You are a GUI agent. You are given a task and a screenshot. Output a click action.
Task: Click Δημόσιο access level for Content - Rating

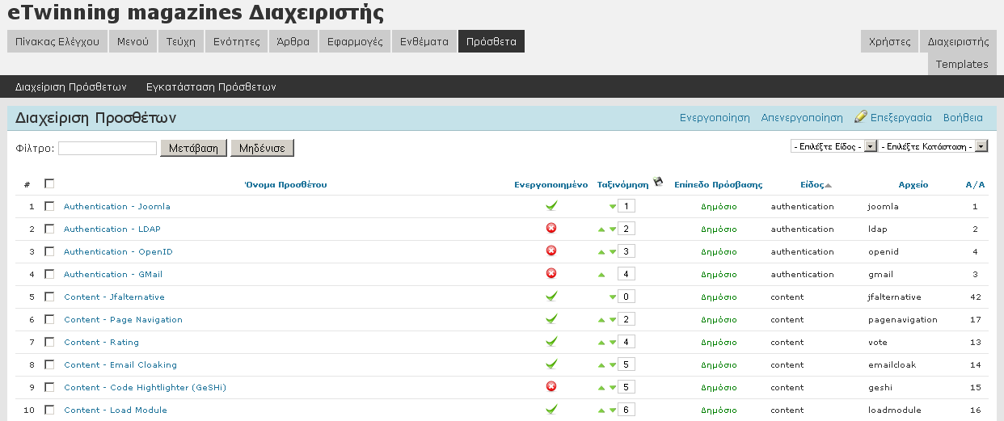pyautogui.click(x=719, y=342)
